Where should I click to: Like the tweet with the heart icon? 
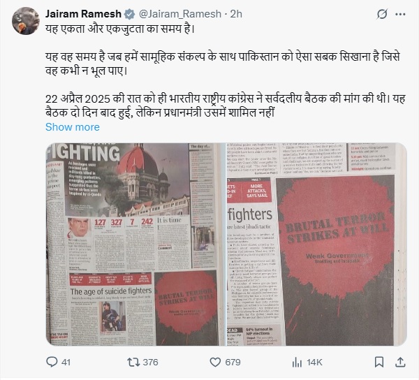[215, 362]
